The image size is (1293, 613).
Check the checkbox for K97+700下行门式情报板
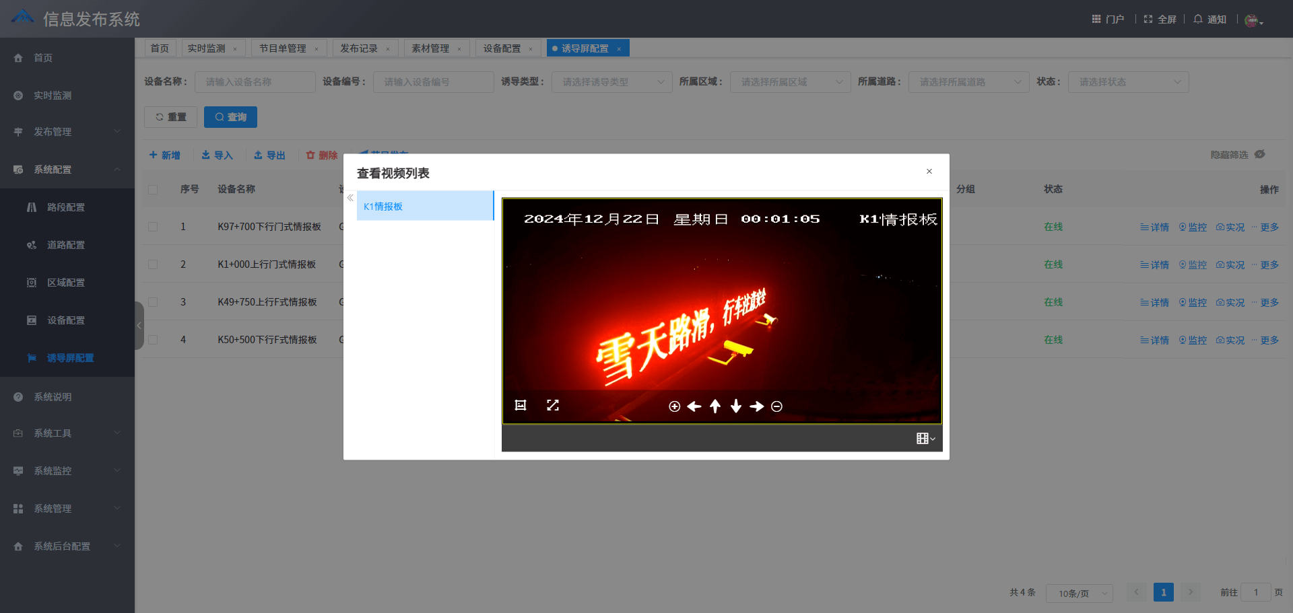(153, 227)
